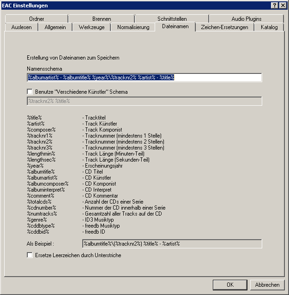Show the Werkzeuge tab
289x295 pixels.
(x=91, y=27)
